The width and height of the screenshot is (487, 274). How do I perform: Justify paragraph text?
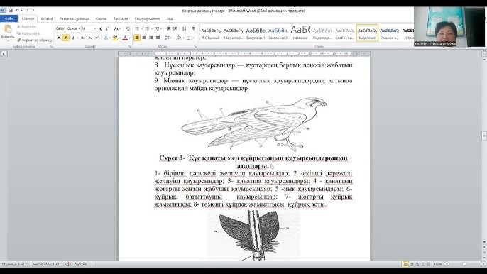(158, 38)
